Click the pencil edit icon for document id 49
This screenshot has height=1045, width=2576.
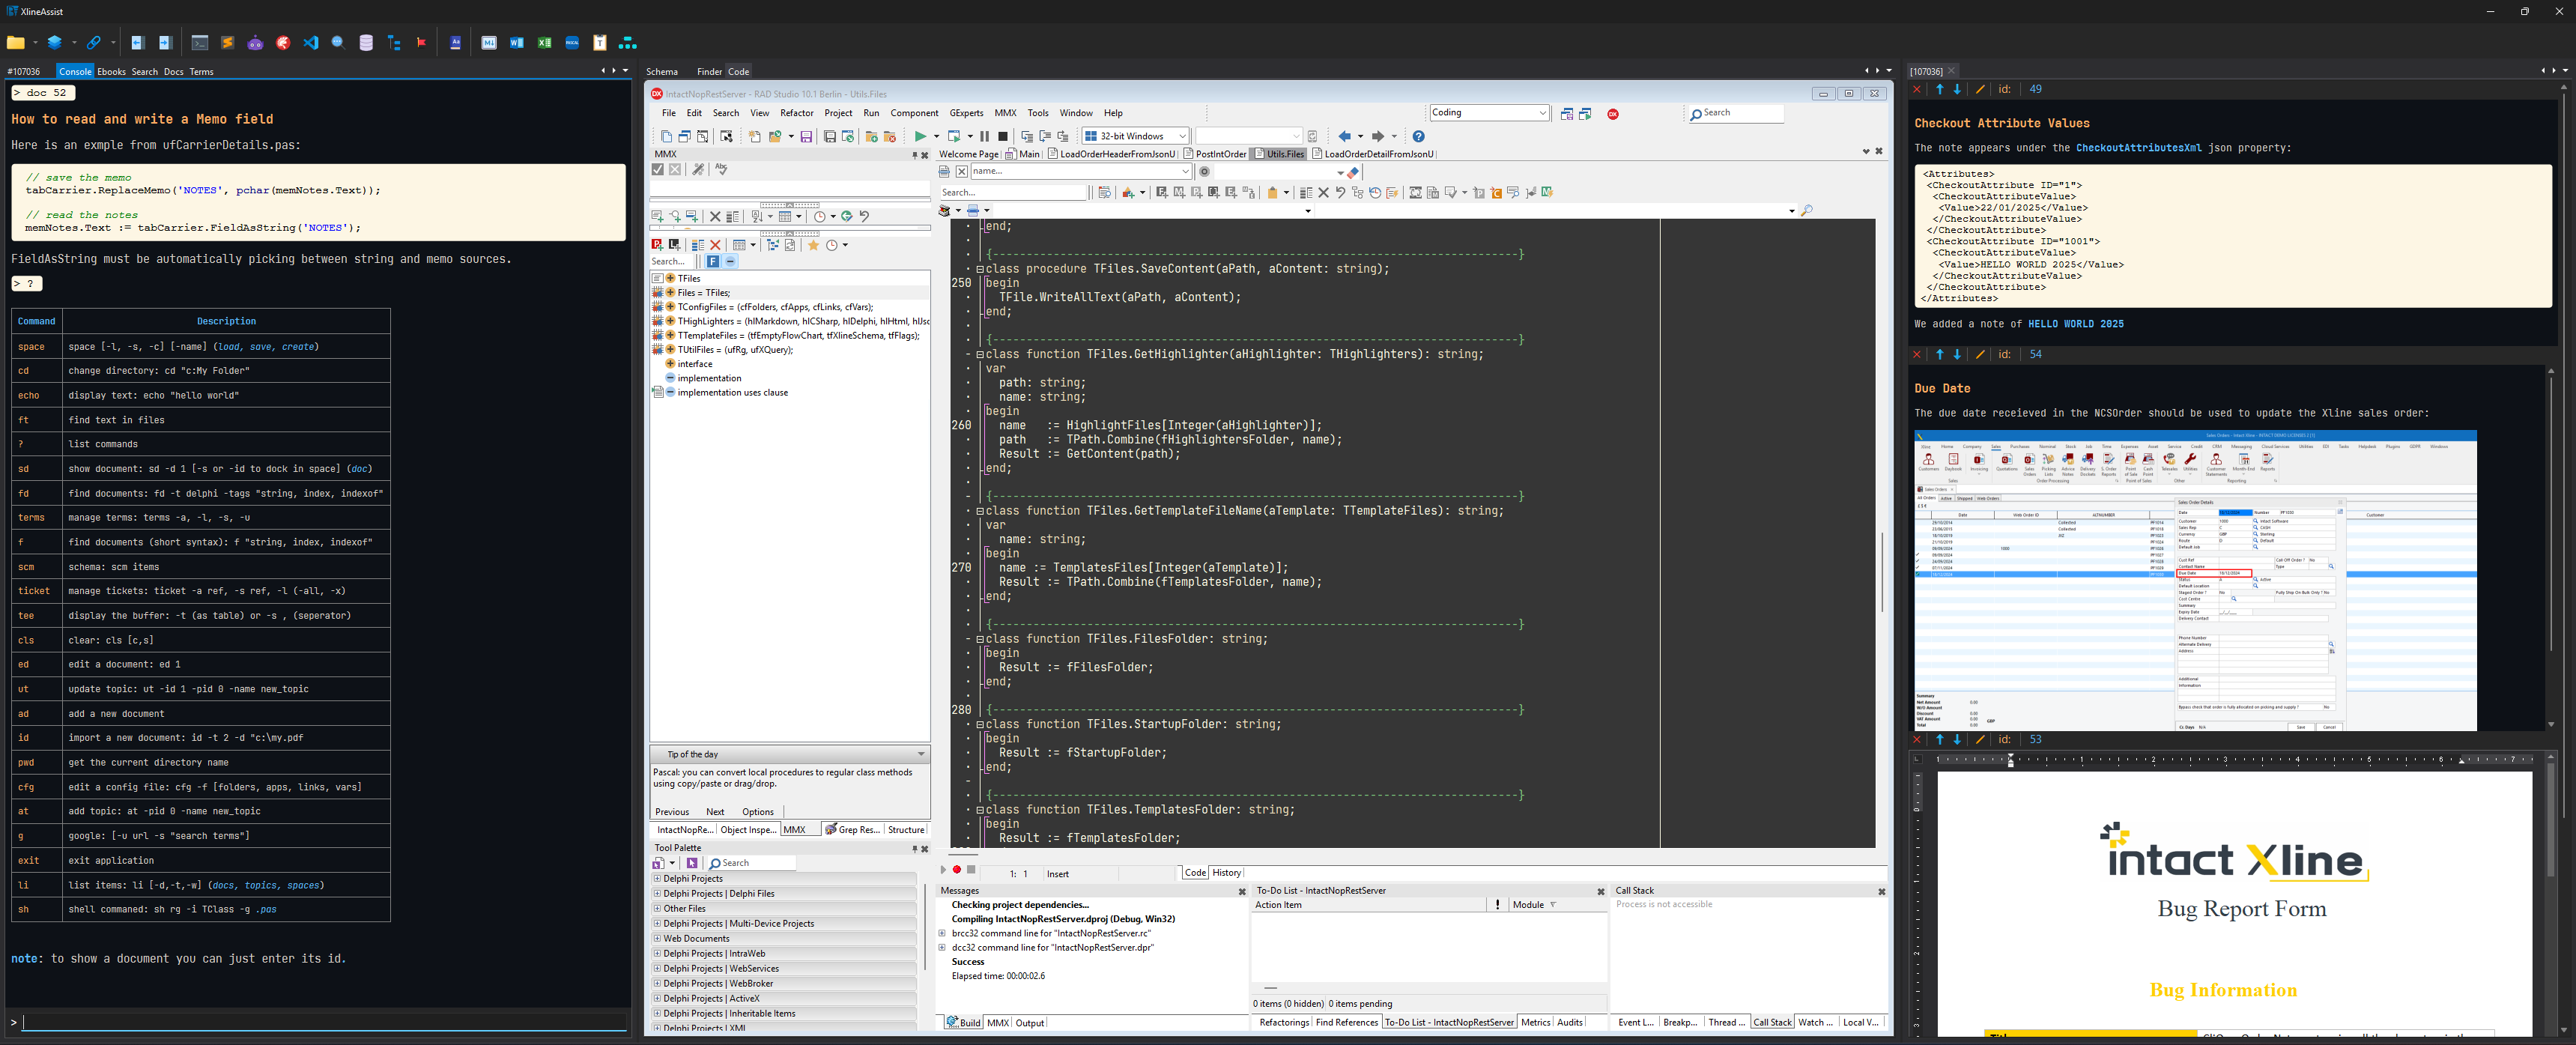1980,90
